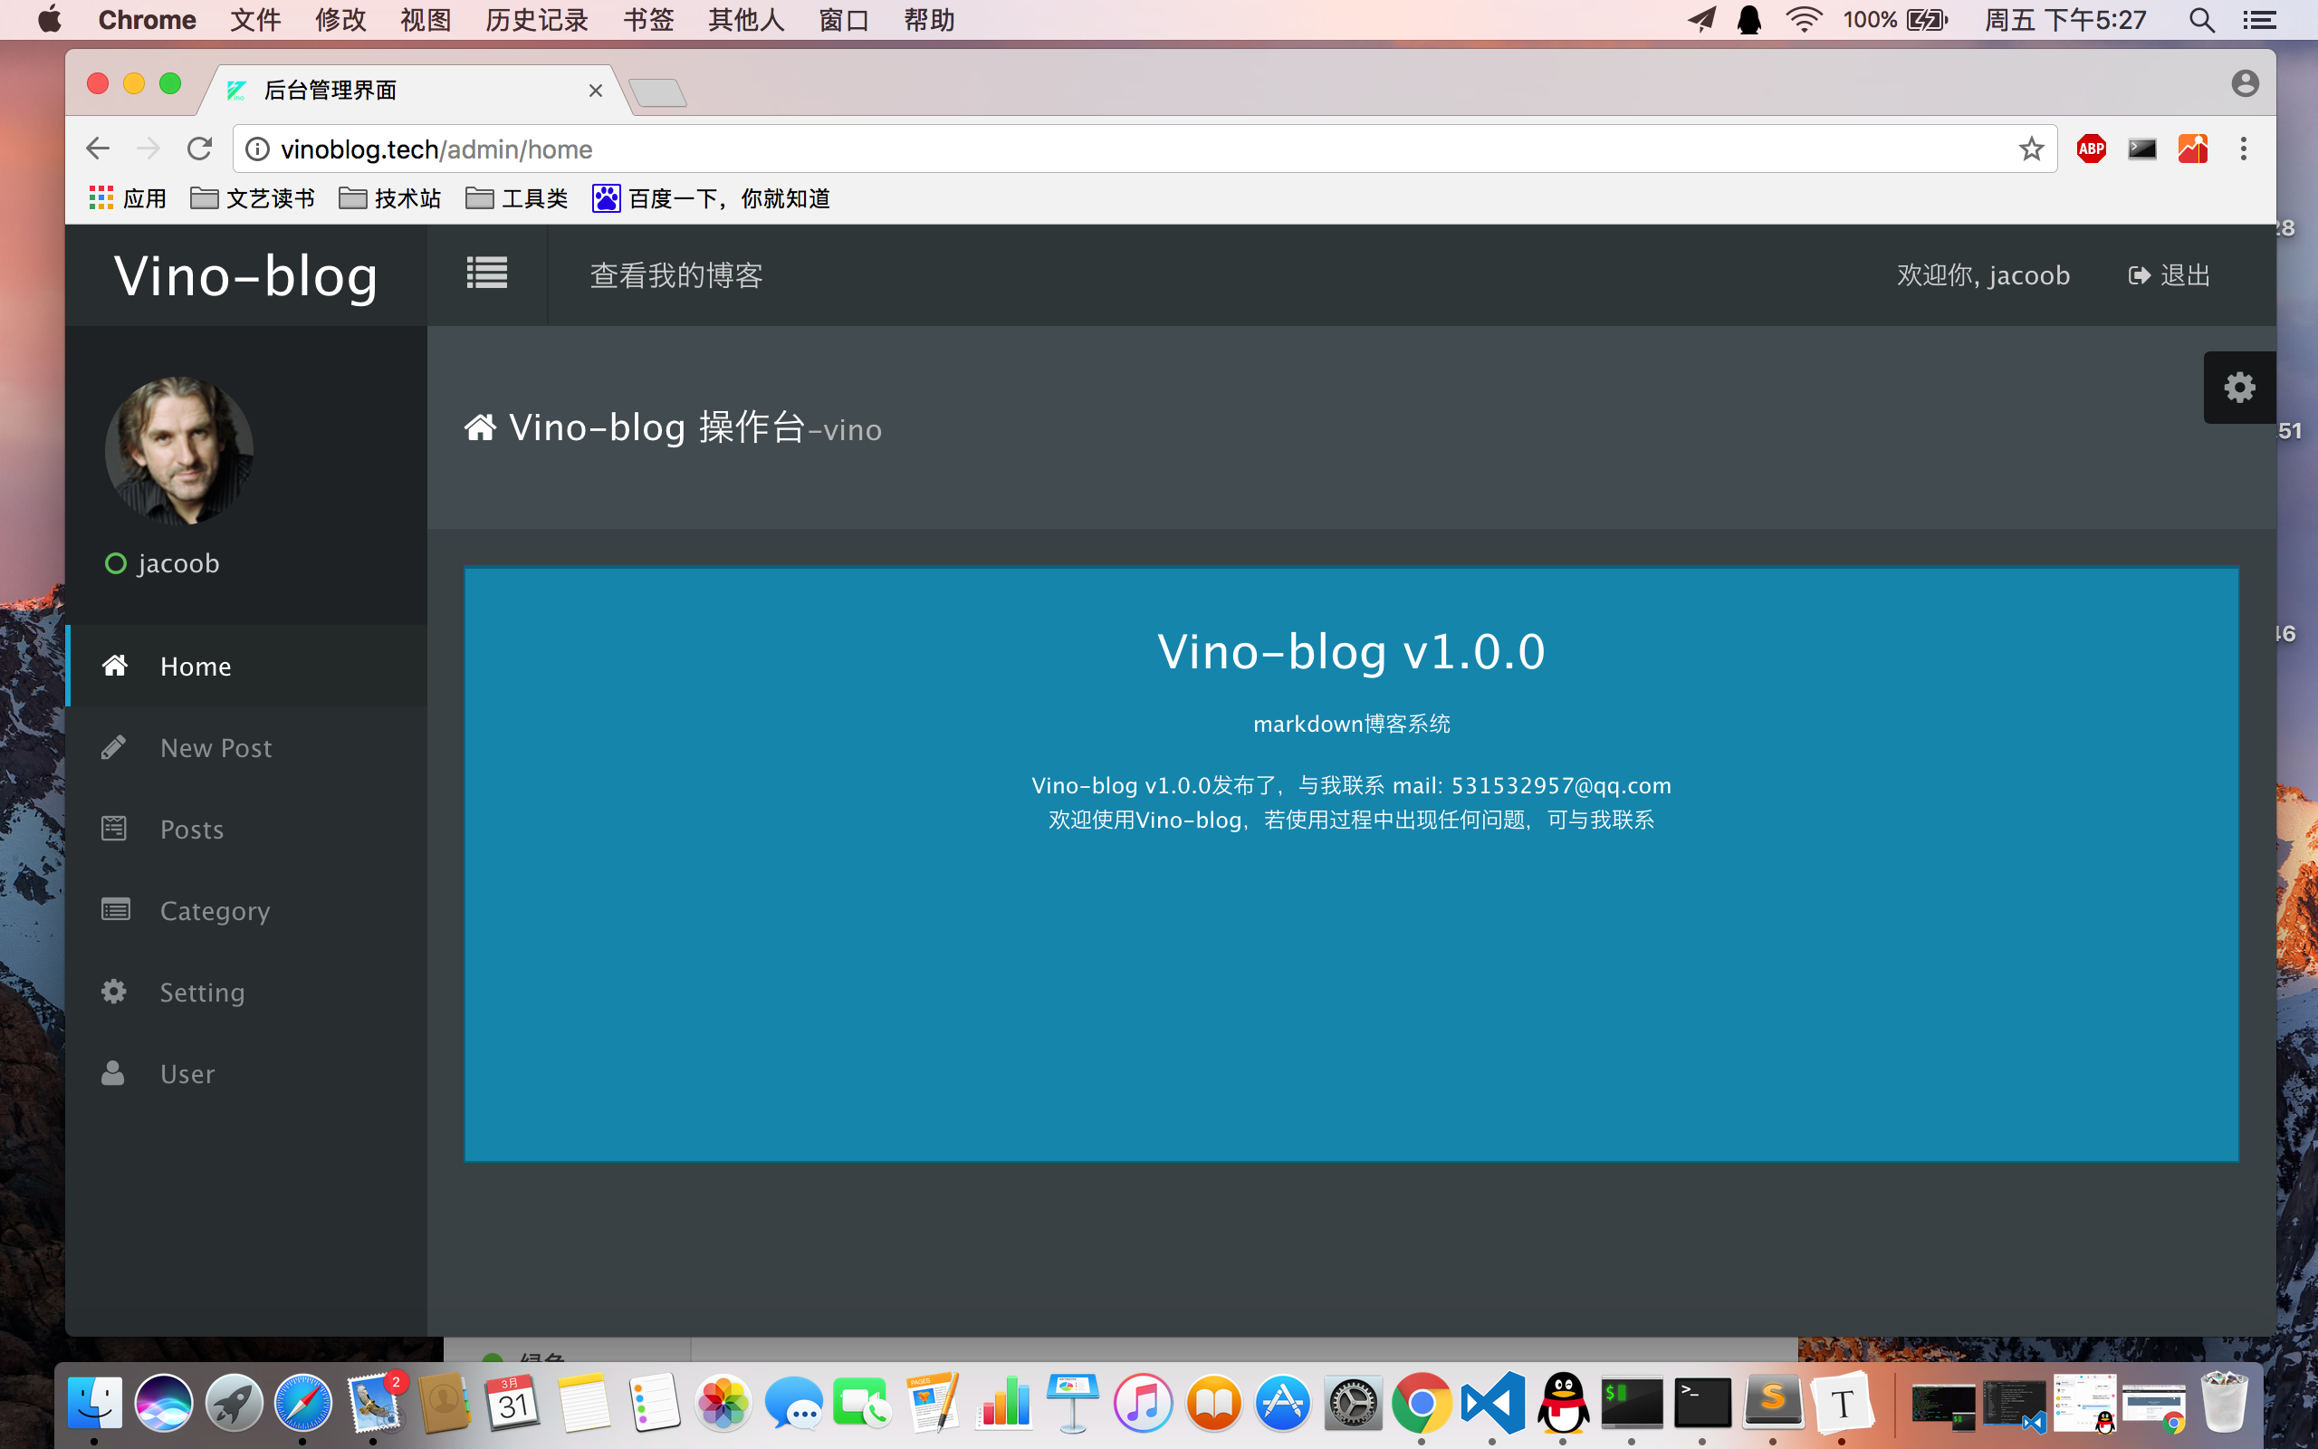Open 查看我的博客 link
Screen dimensions: 2318x1449
[x=676, y=275]
